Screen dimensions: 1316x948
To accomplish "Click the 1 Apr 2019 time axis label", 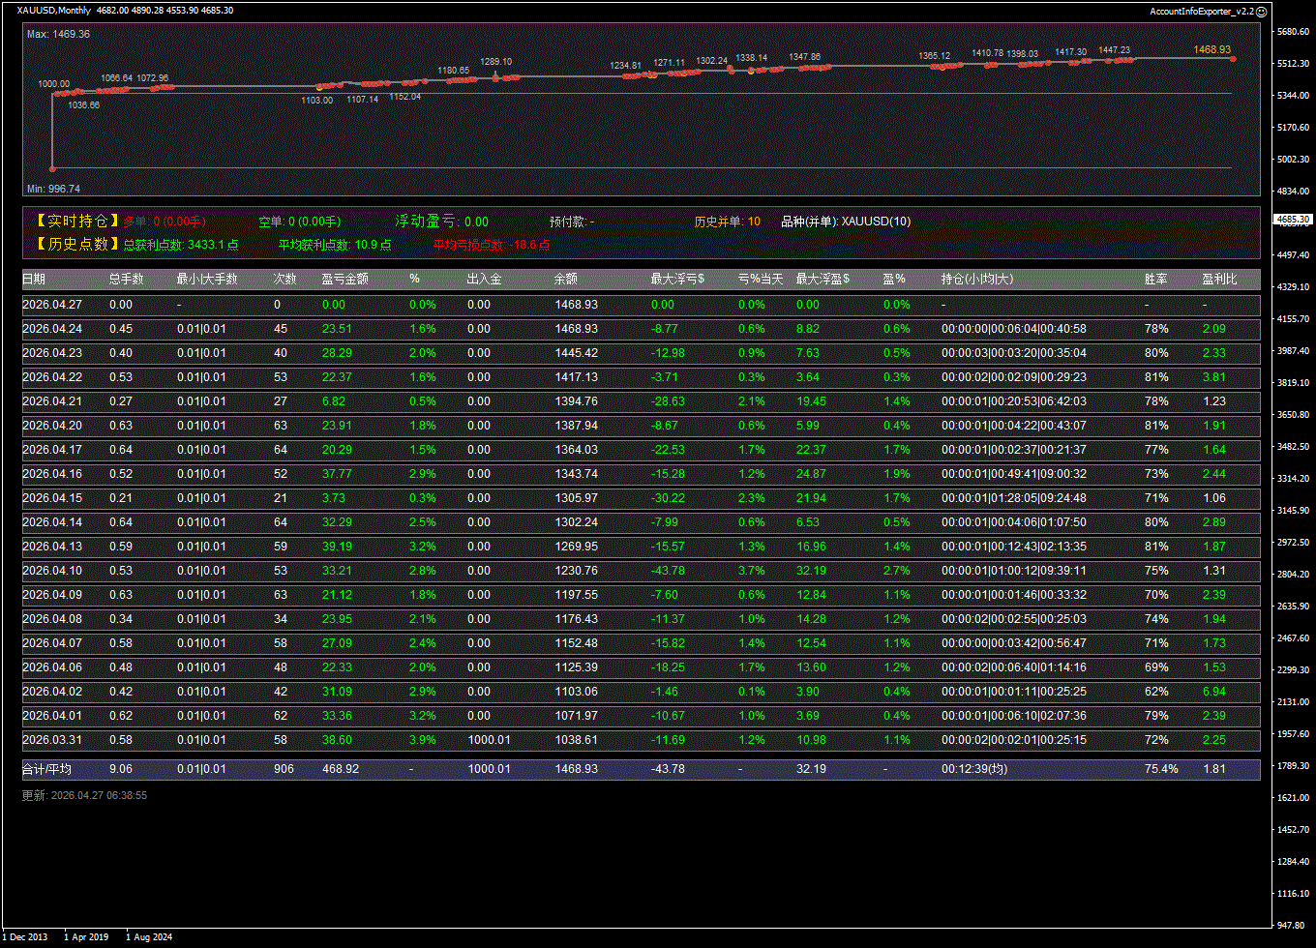I will coord(86,936).
